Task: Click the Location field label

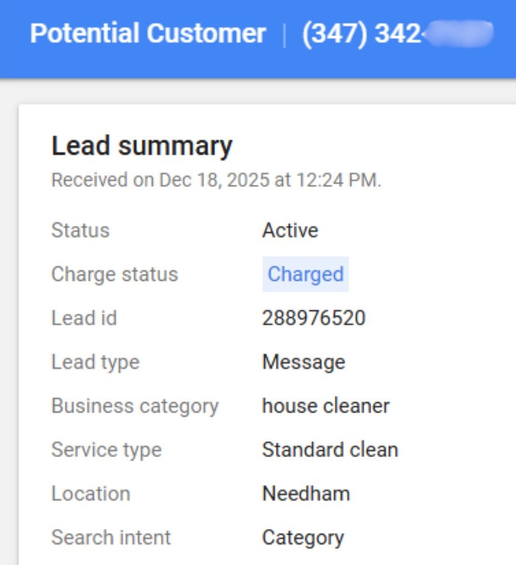Action: (x=91, y=494)
